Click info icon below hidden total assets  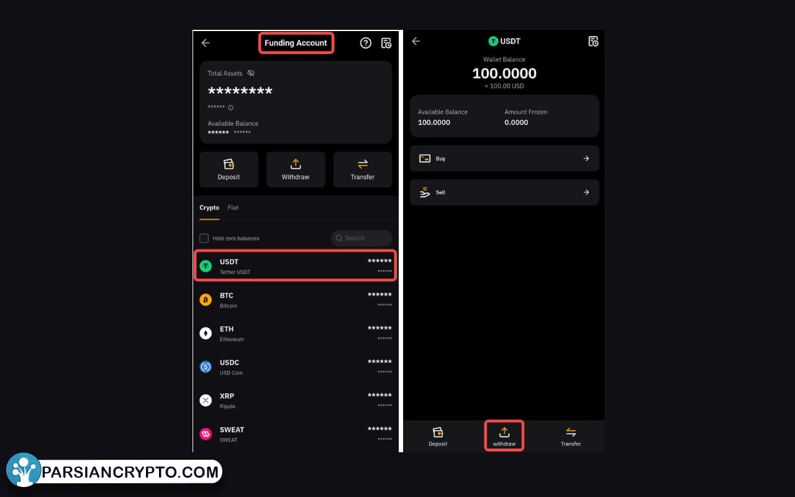point(230,107)
